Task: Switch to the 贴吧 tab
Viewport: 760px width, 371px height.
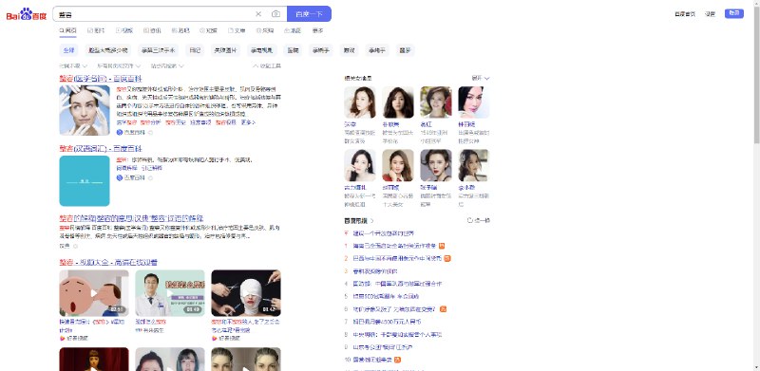Action: click(180, 30)
